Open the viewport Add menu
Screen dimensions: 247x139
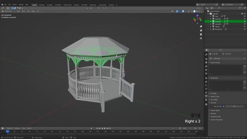[28, 11]
